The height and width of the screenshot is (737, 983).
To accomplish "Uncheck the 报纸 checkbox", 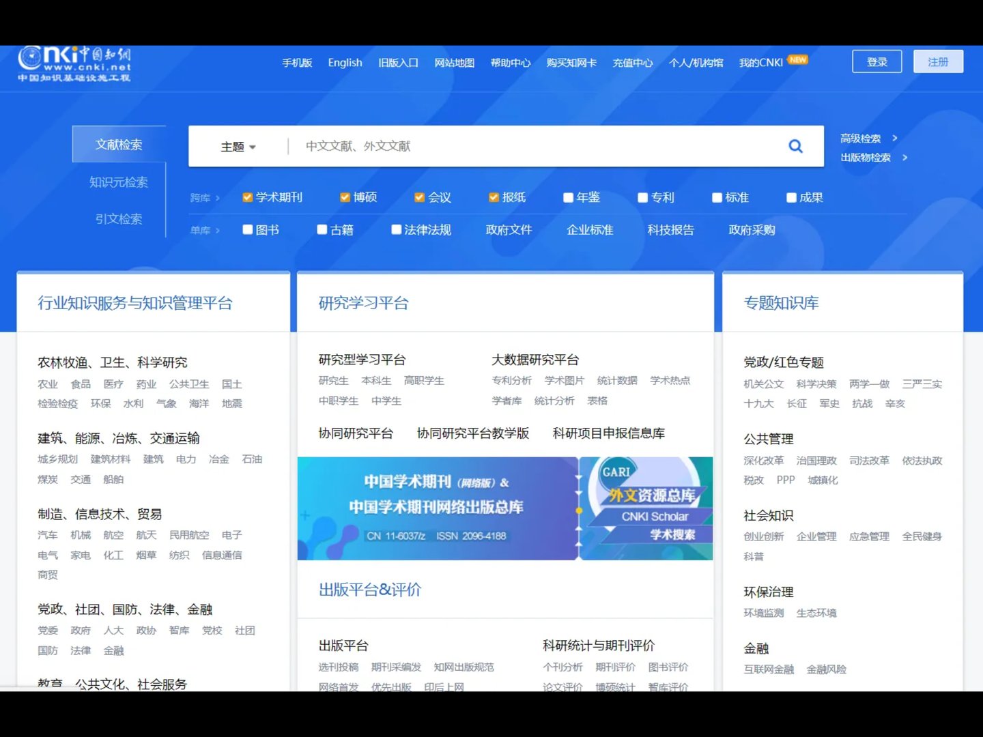I will pos(493,197).
